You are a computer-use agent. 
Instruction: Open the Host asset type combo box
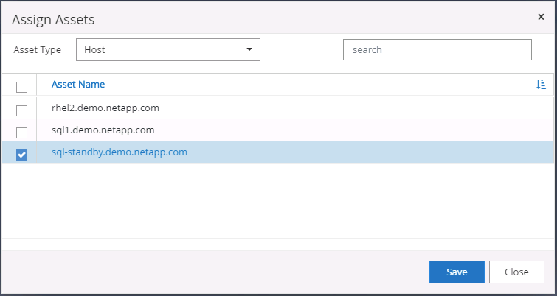(x=168, y=50)
